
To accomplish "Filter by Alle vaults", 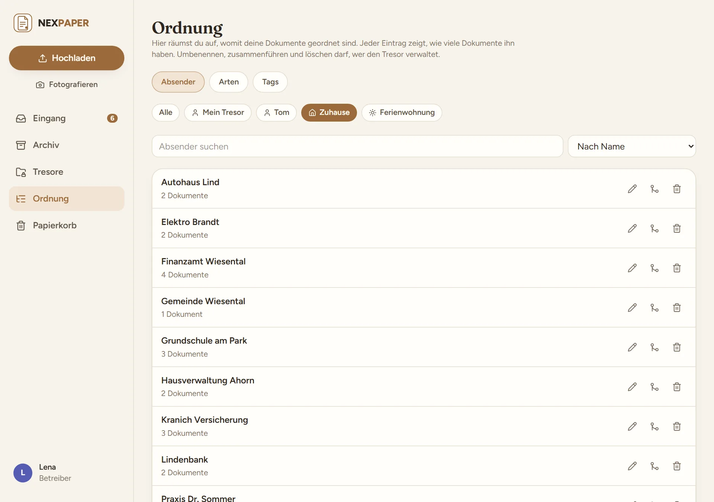I will [x=165, y=112].
